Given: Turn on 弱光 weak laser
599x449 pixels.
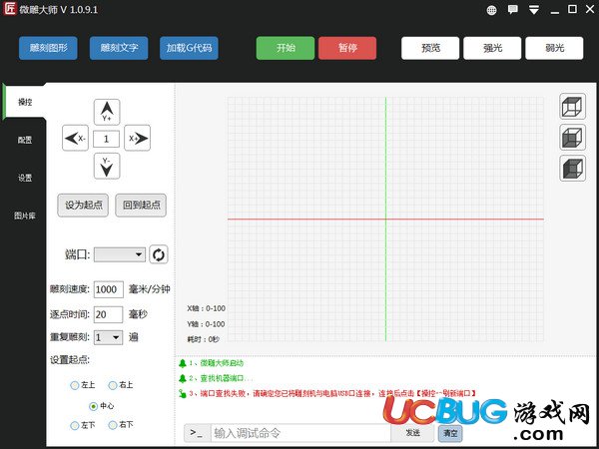Looking at the screenshot, I should click(x=554, y=48).
